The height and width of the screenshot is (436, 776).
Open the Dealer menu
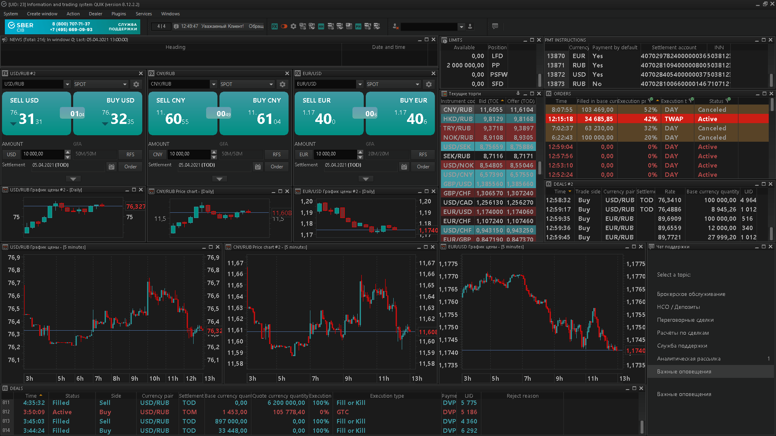pyautogui.click(x=95, y=14)
